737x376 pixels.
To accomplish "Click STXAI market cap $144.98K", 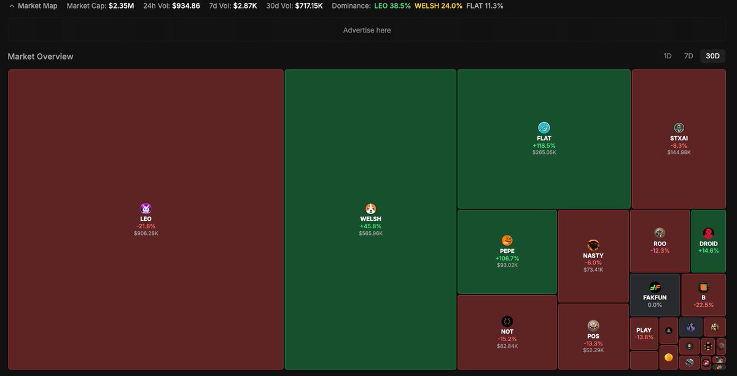I will (679, 152).
